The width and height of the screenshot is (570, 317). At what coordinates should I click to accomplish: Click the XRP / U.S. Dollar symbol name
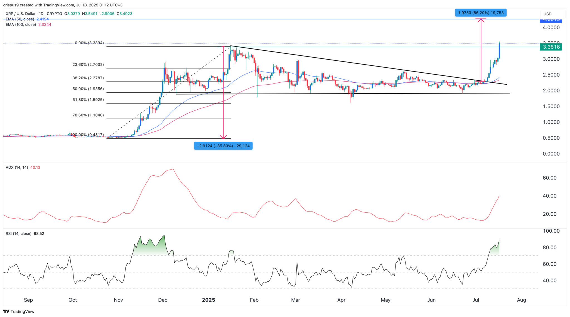(x=20, y=13)
